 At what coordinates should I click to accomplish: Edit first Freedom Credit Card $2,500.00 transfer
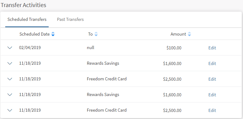tap(212, 79)
